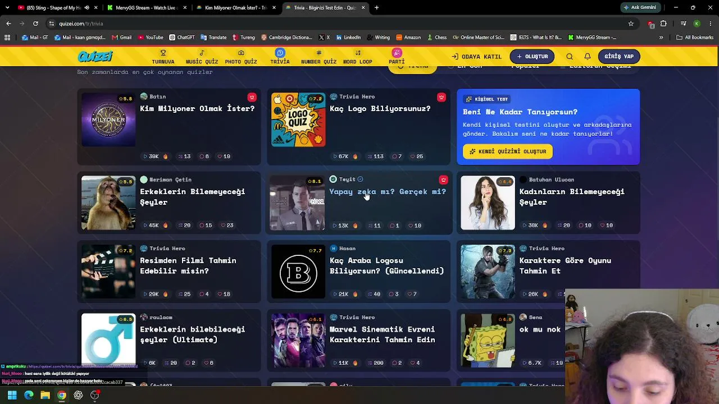
Task: Open Erkeklerin bilebileceği şeyler (Ultimate) quiz
Action: 192,334
